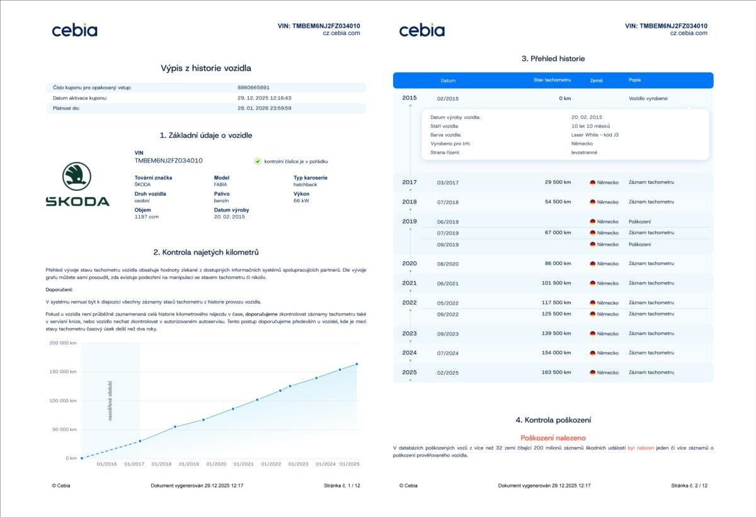The height and width of the screenshot is (517, 756).
Task: Click the last data point on the mileage graph
Action: point(357,364)
